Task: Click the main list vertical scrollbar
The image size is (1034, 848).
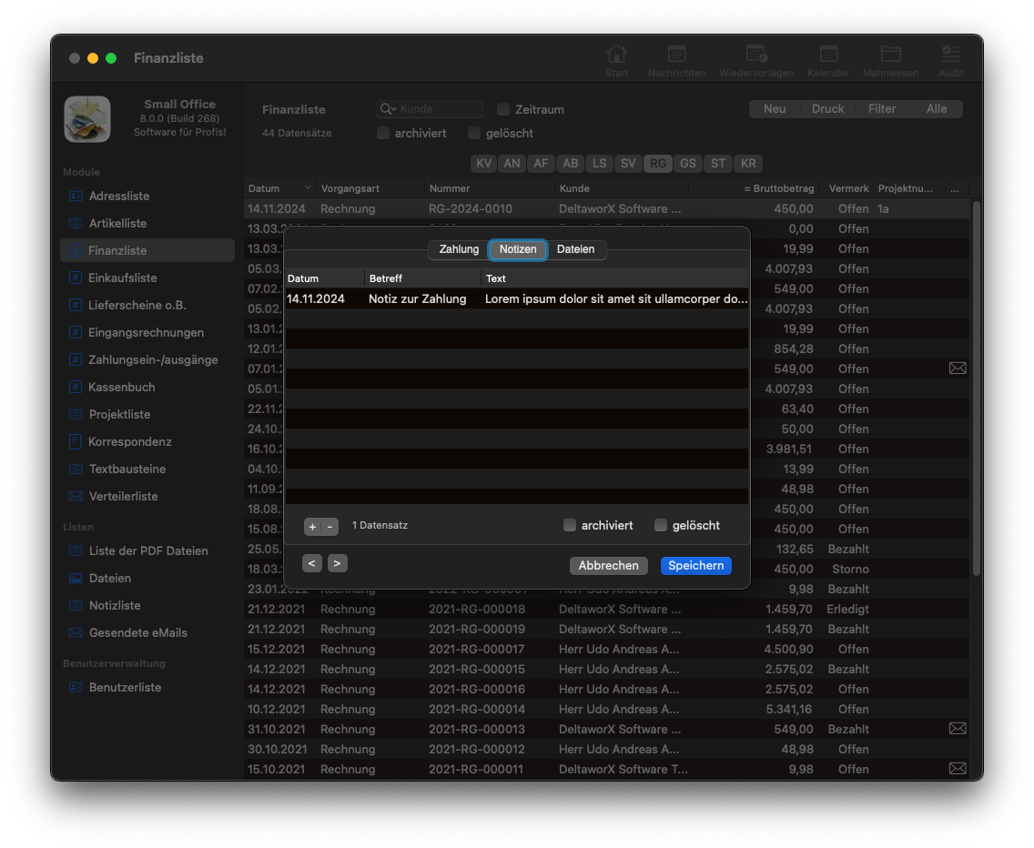Action: click(977, 388)
